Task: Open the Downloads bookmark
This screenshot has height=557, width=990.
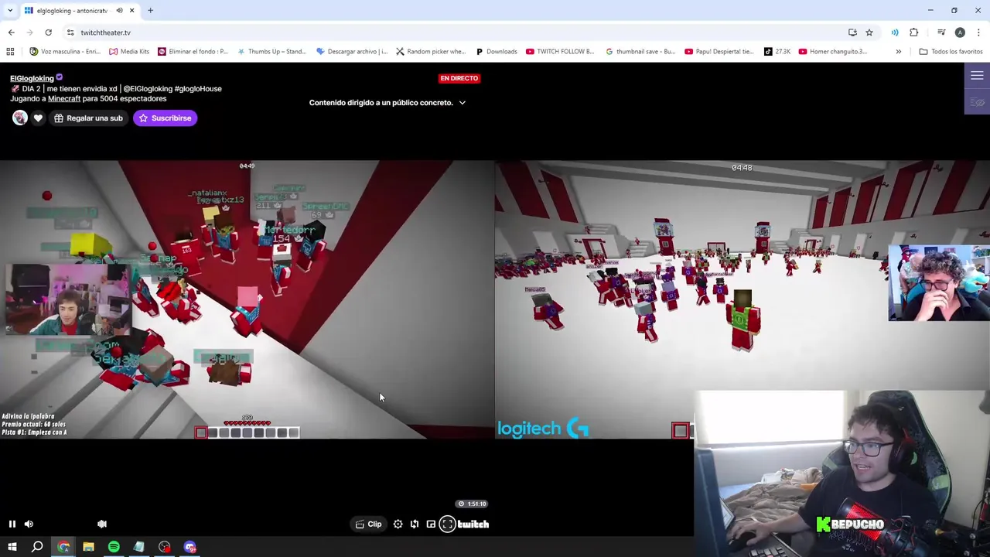Action: click(496, 52)
